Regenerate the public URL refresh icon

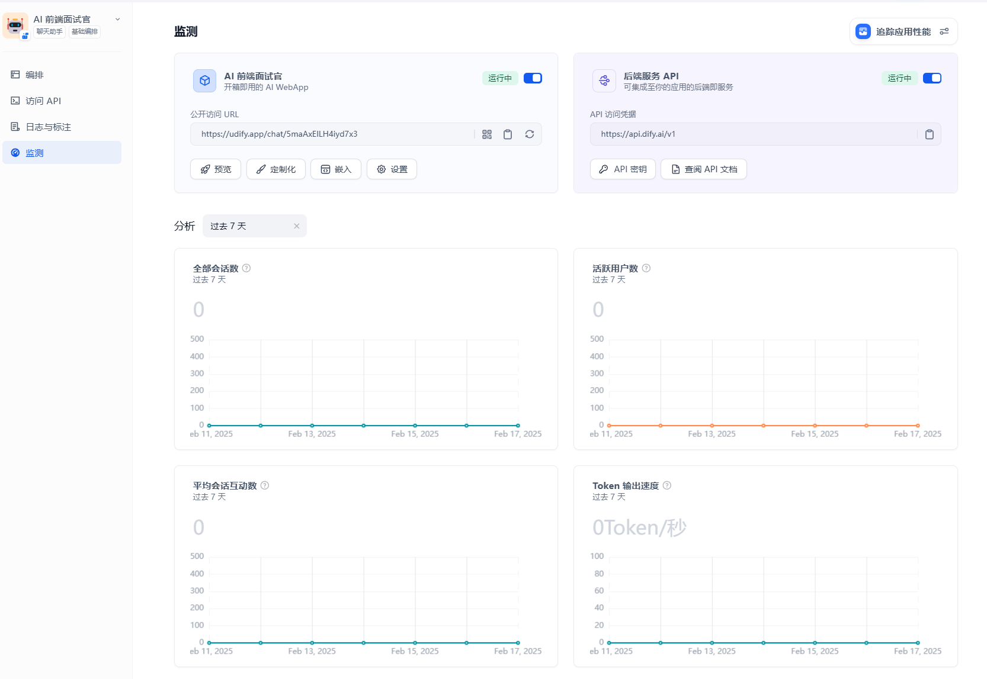530,134
